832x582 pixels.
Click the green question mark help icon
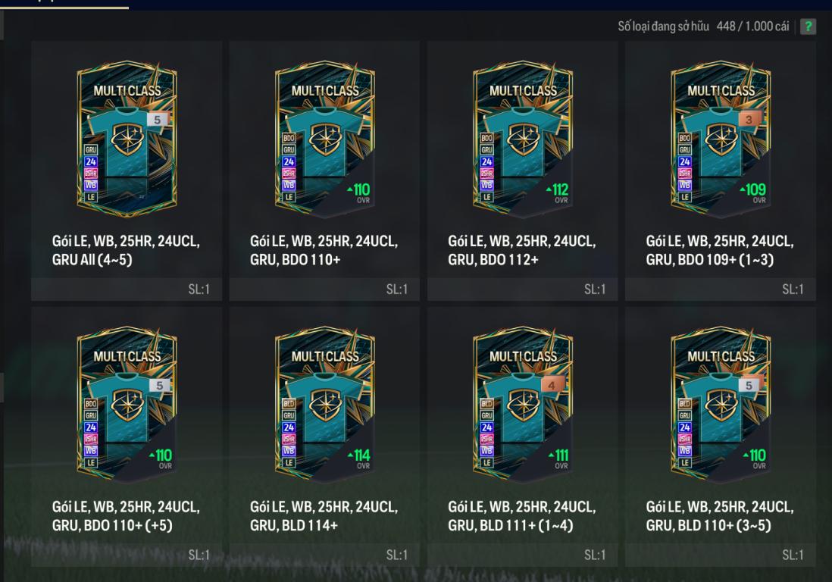tap(808, 26)
